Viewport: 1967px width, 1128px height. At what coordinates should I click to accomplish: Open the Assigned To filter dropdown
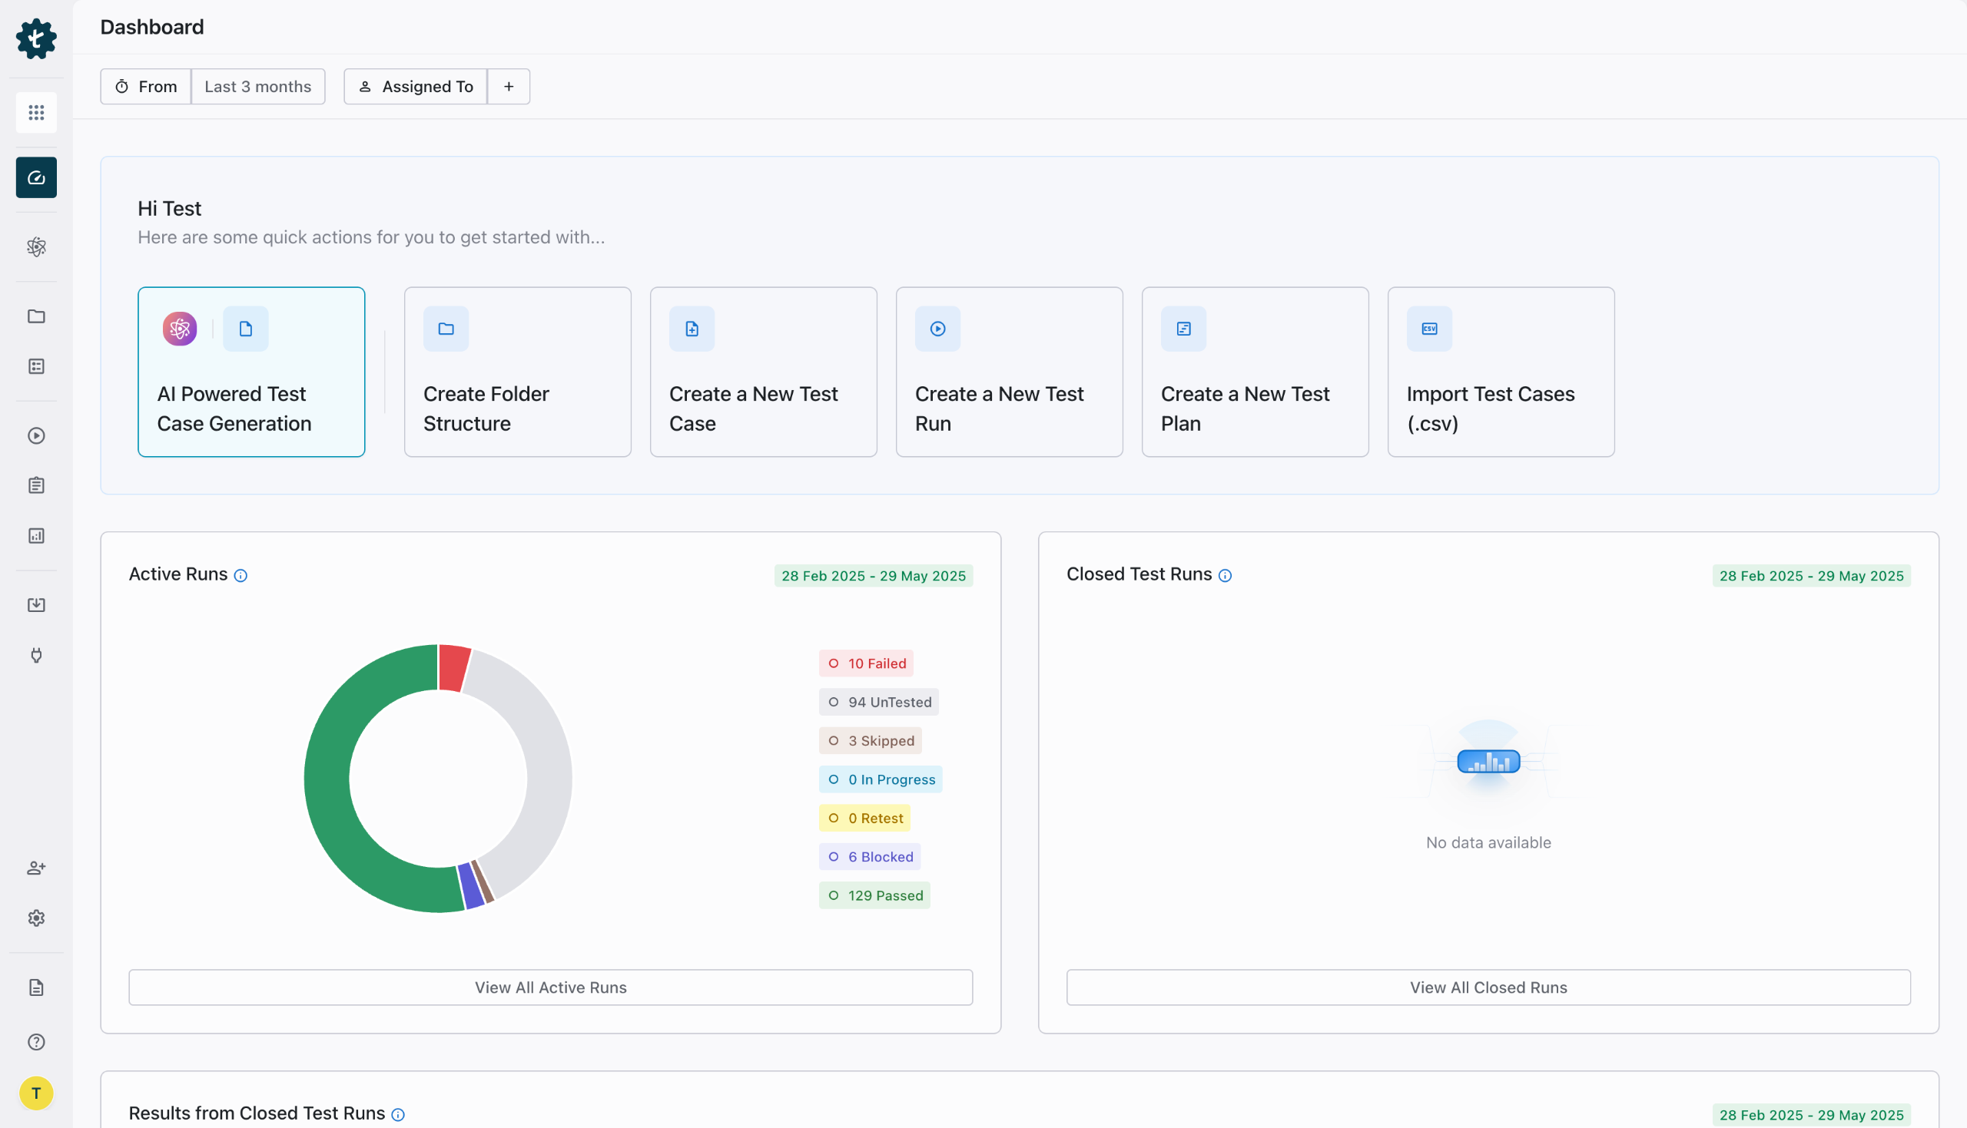tap(416, 87)
